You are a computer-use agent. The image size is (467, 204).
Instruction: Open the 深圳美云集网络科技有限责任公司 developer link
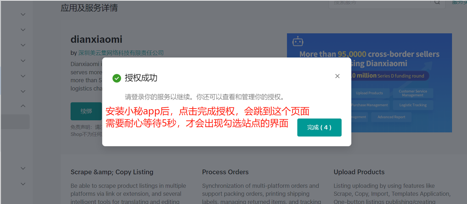click(x=121, y=53)
